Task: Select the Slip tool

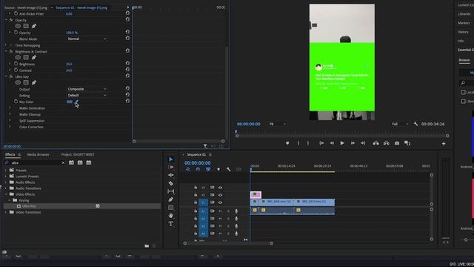Action: 171,191
